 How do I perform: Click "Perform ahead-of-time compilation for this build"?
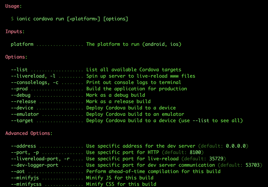click(x=153, y=171)
